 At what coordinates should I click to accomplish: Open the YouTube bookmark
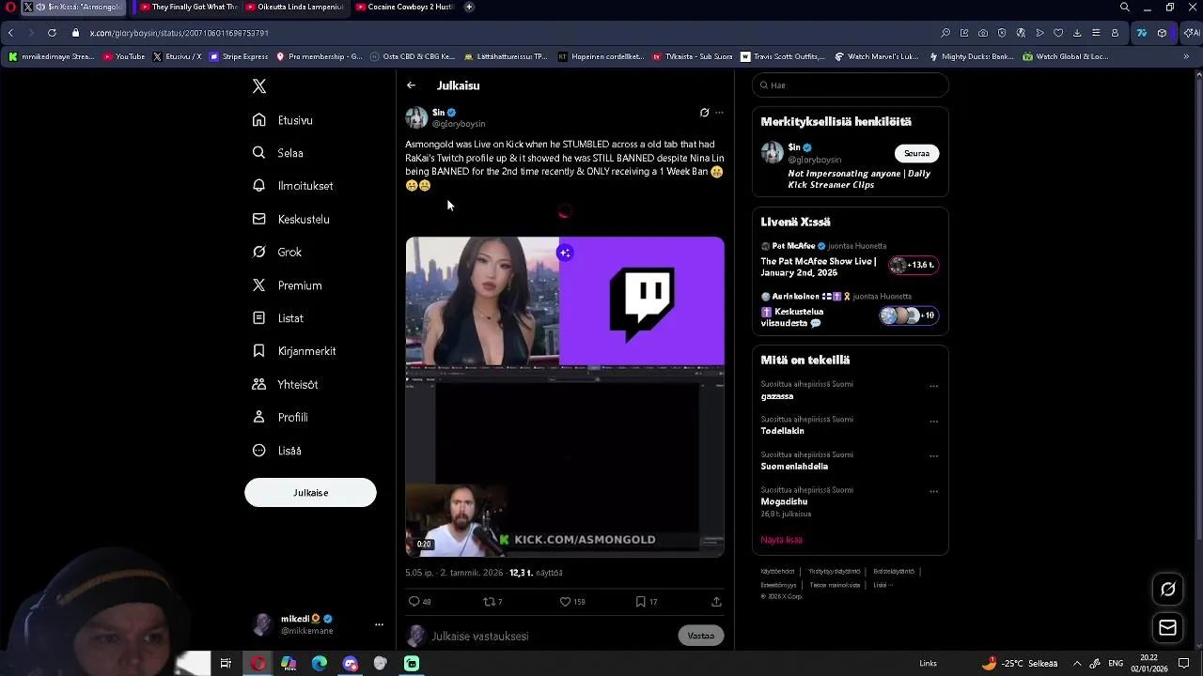coord(124,56)
